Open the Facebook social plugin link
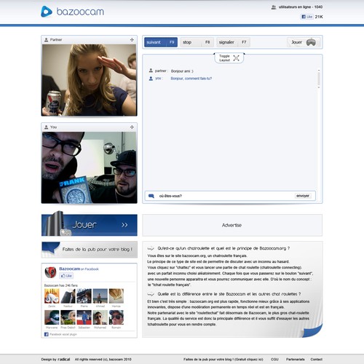This screenshot has height=364, width=364. tap(63, 334)
